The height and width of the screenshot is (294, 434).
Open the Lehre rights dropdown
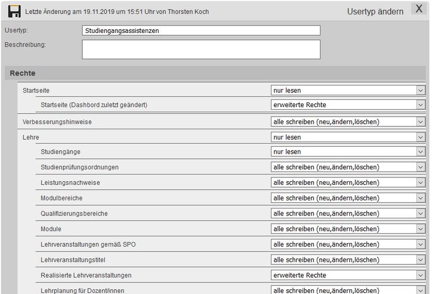tap(348, 137)
